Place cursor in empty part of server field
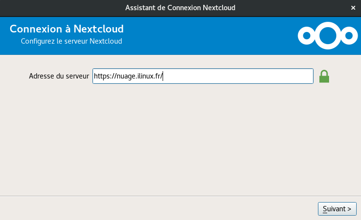This screenshot has width=361, height=220. (242, 76)
